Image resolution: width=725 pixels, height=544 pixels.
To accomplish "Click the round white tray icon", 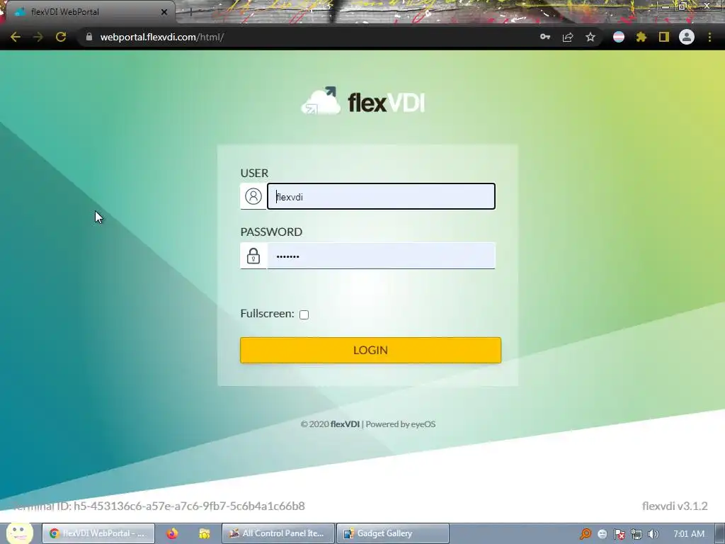I will tap(602, 534).
